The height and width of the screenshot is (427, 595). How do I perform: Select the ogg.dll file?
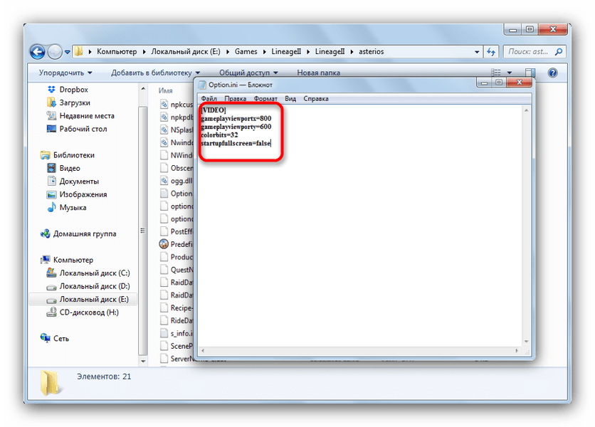(x=177, y=181)
